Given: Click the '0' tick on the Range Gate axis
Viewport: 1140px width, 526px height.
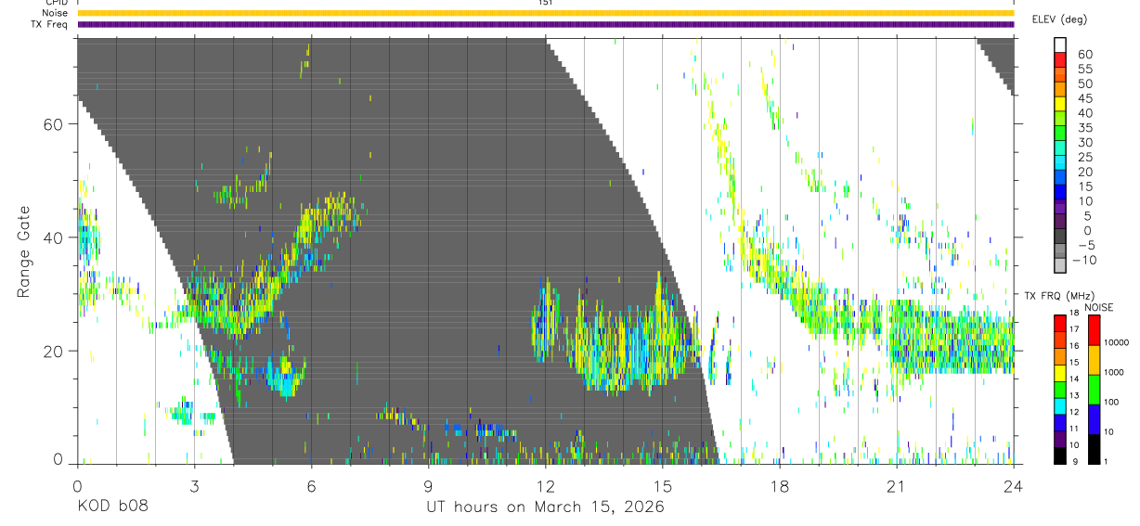Looking at the screenshot, I should pos(58,458).
